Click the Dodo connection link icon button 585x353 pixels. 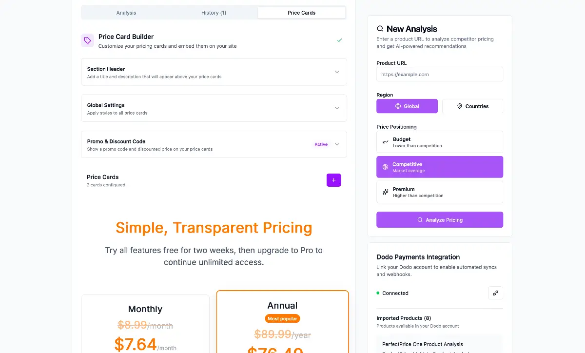(495, 293)
